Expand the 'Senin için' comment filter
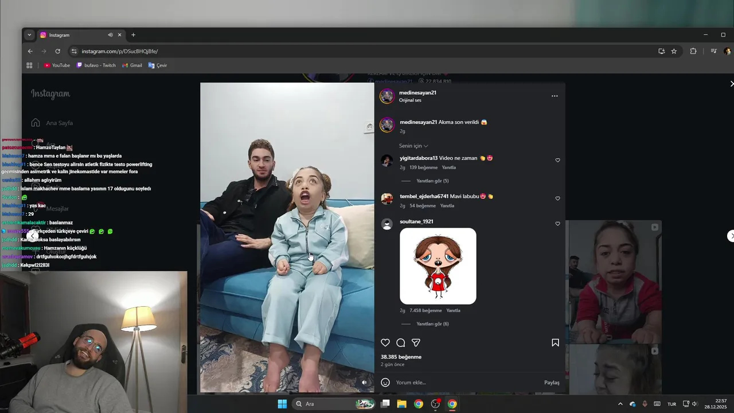The width and height of the screenshot is (734, 413). (x=413, y=146)
